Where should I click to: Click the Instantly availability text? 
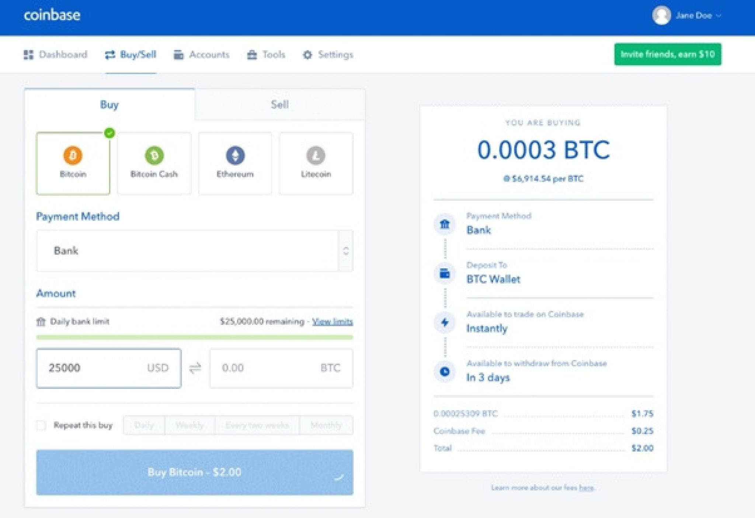[x=487, y=328]
